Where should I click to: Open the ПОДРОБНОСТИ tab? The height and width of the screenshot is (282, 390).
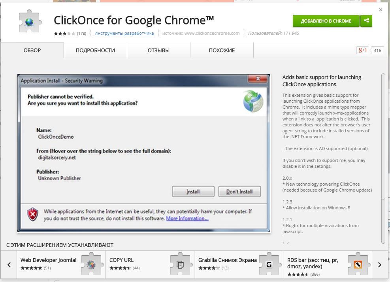(95, 51)
